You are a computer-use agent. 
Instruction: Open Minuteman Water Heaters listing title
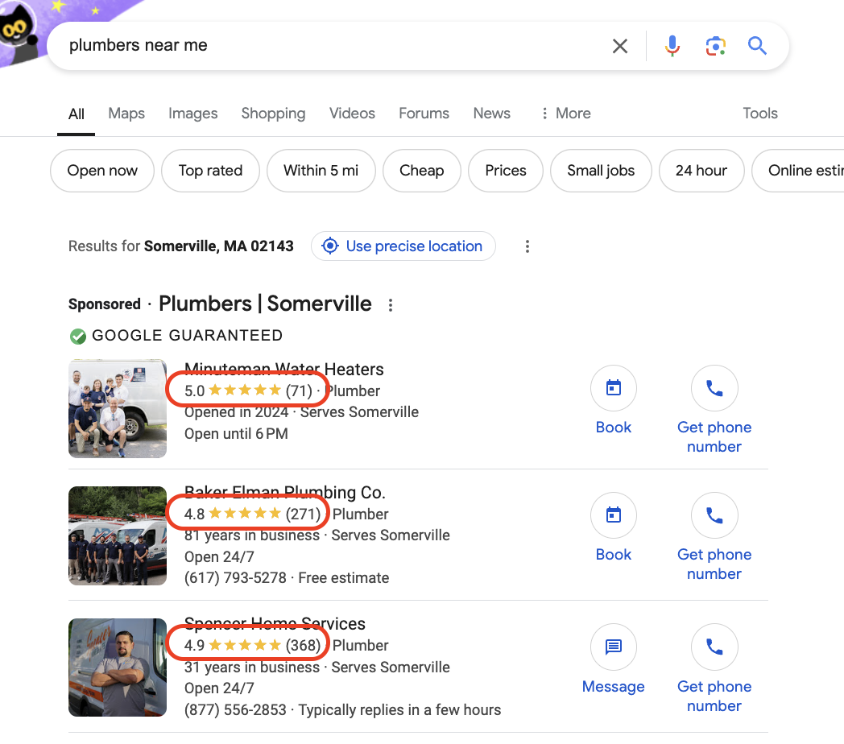pos(283,370)
